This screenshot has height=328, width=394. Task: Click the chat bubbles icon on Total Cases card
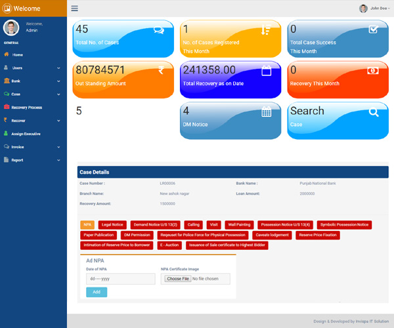(x=158, y=30)
